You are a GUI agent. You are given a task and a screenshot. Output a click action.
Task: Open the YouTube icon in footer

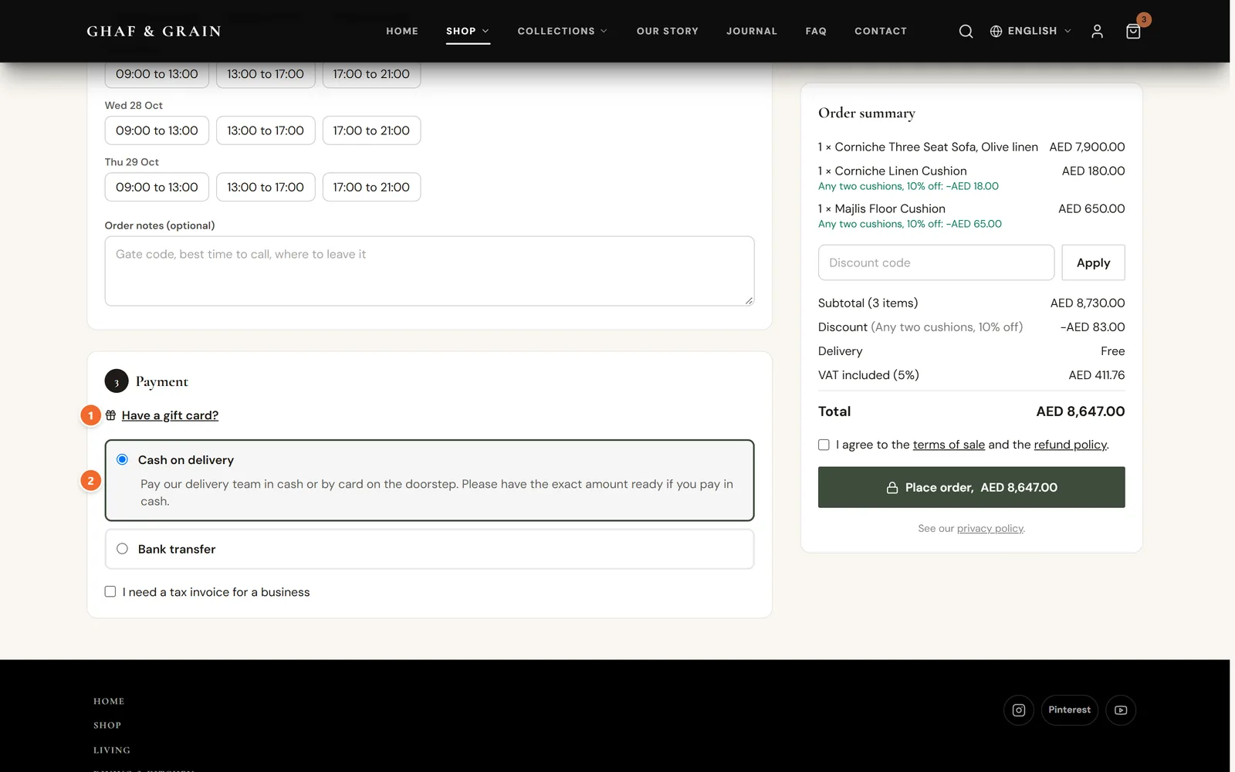(x=1121, y=710)
